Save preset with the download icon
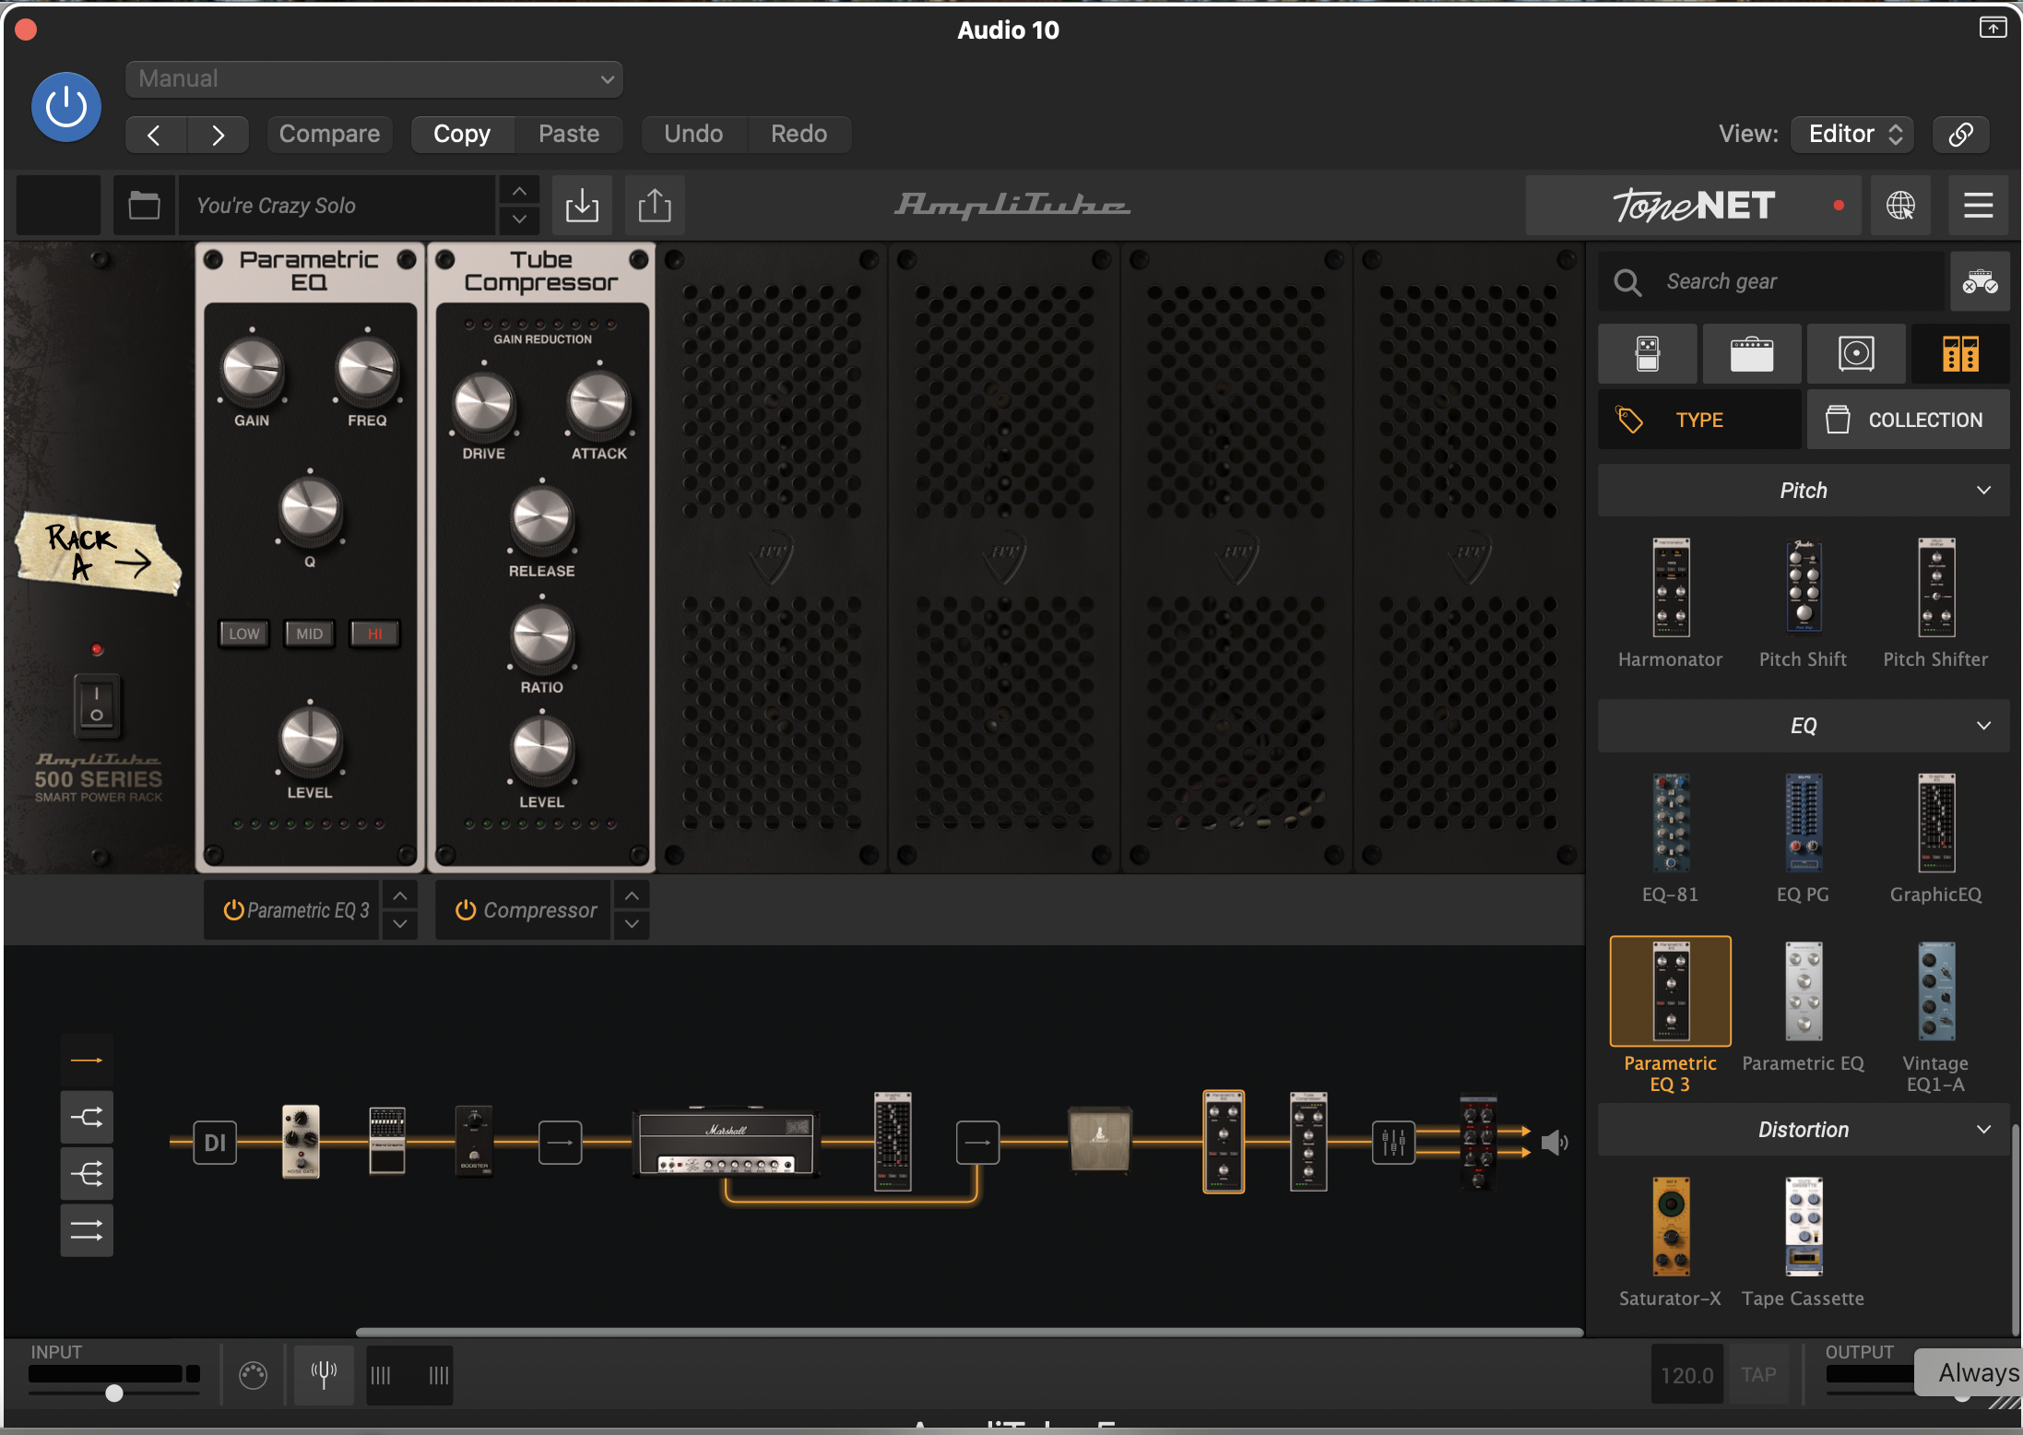The height and width of the screenshot is (1435, 2023). coord(582,205)
